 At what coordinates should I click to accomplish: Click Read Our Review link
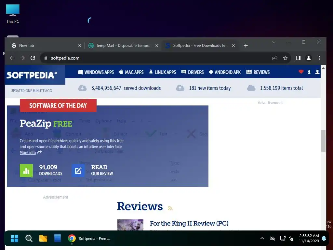102,170
